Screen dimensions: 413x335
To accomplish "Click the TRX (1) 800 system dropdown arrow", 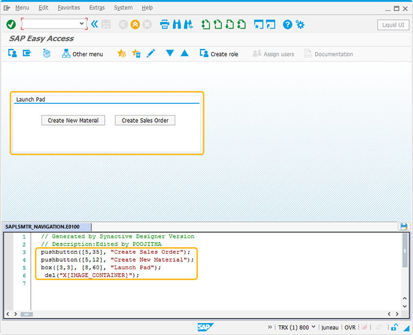I will pos(314,327).
